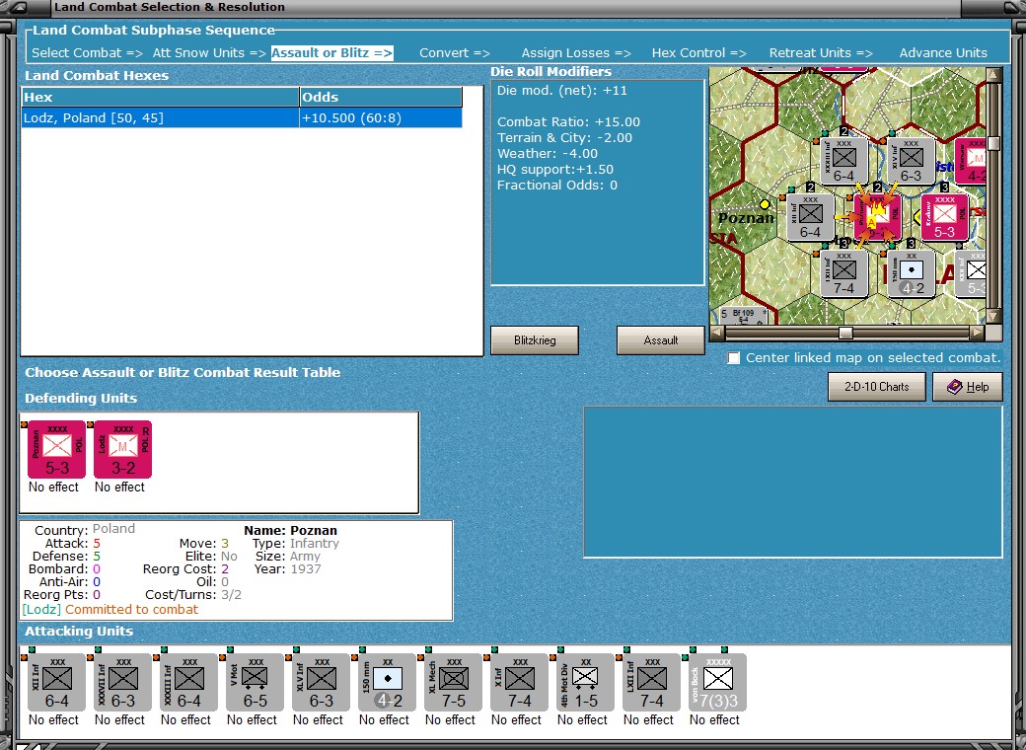Click the HQ support:+1.50 modifier line
This screenshot has height=750, width=1026.
pos(555,169)
